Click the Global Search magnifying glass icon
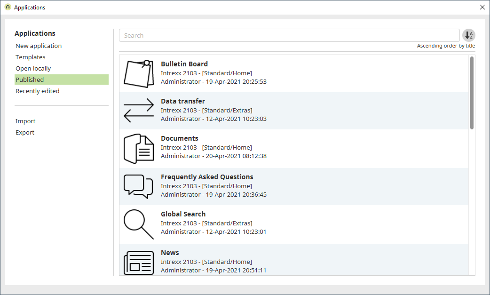490x295 pixels. (139, 224)
